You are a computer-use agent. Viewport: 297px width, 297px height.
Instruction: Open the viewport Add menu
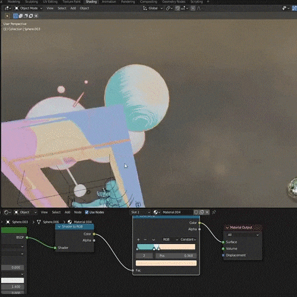point(73,8)
